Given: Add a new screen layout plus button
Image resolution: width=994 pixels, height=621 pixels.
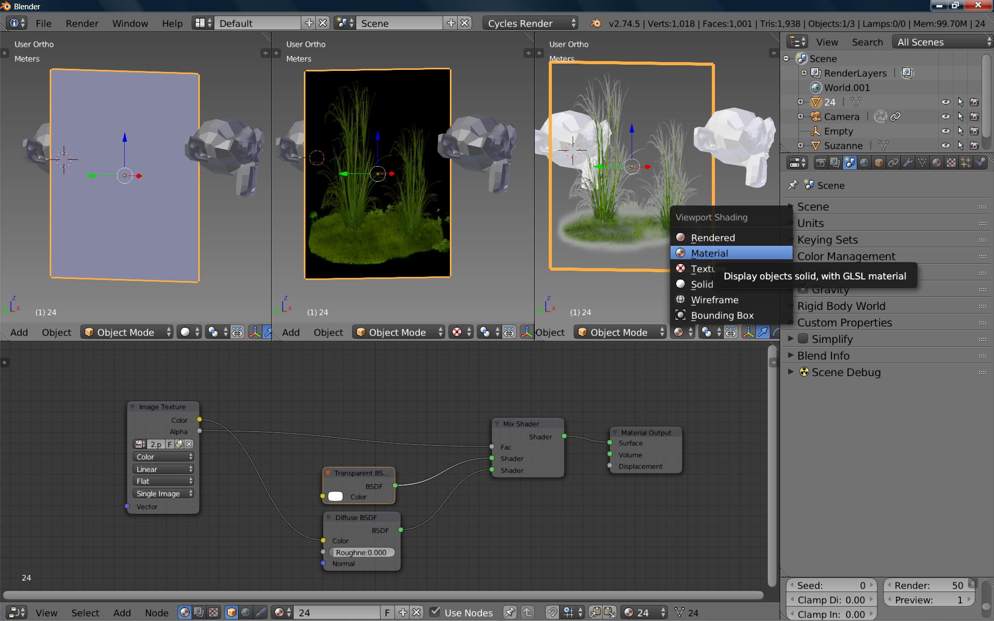Looking at the screenshot, I should pos(309,23).
